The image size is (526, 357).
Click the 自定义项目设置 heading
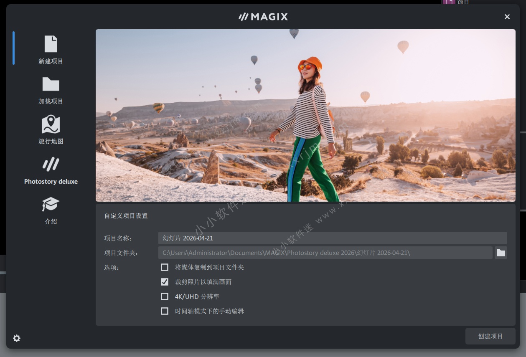[126, 216]
